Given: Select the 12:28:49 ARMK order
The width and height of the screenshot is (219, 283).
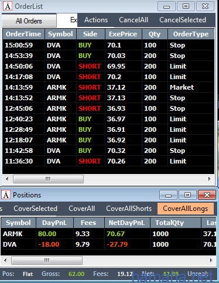Looking at the screenshot, I should [x=108, y=129].
